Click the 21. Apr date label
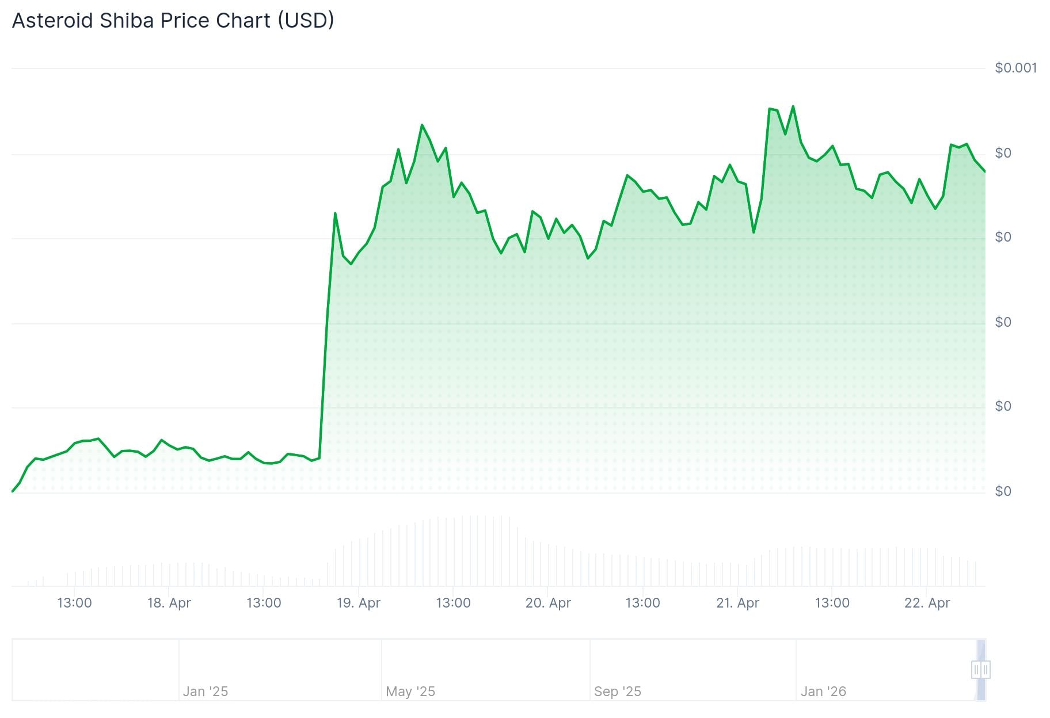Viewport: 1050px width, 718px height. coord(737,603)
